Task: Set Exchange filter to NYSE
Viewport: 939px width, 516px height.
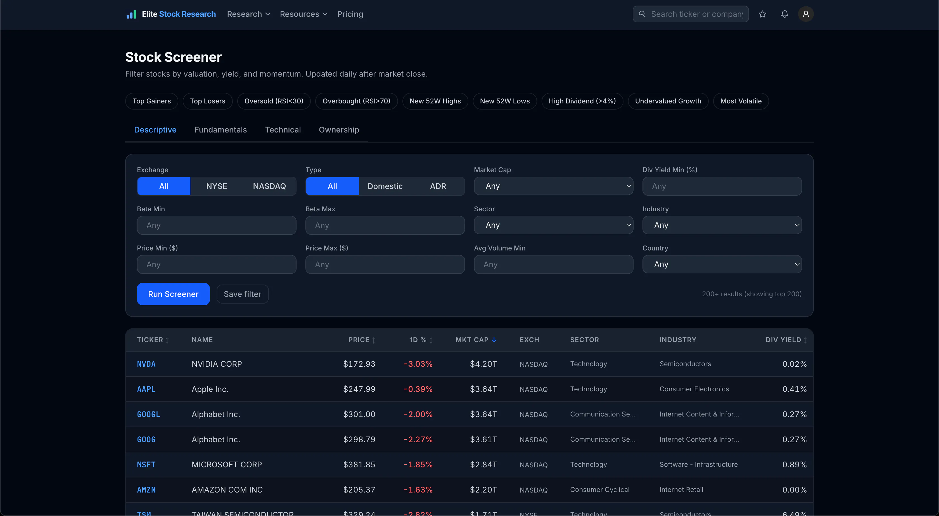Action: pyautogui.click(x=217, y=186)
